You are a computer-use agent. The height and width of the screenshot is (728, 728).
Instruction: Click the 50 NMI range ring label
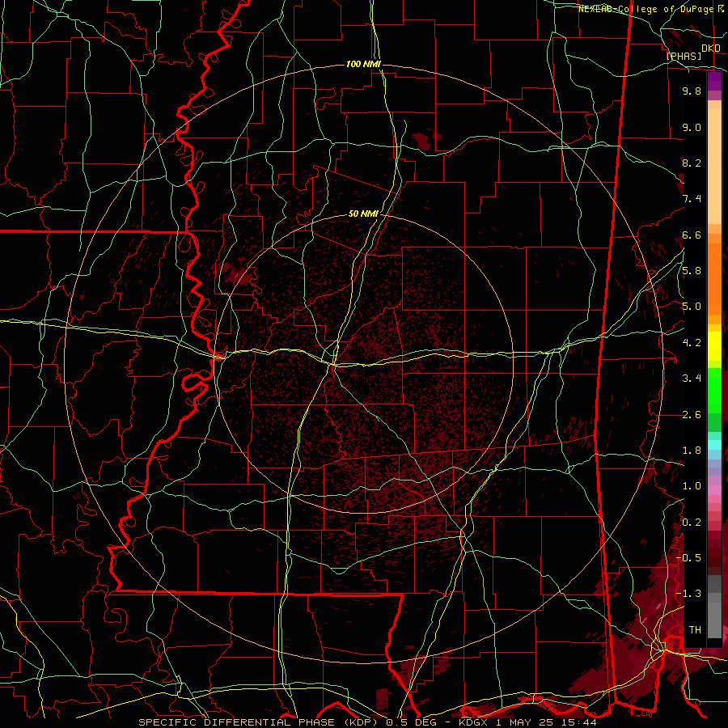click(x=363, y=214)
